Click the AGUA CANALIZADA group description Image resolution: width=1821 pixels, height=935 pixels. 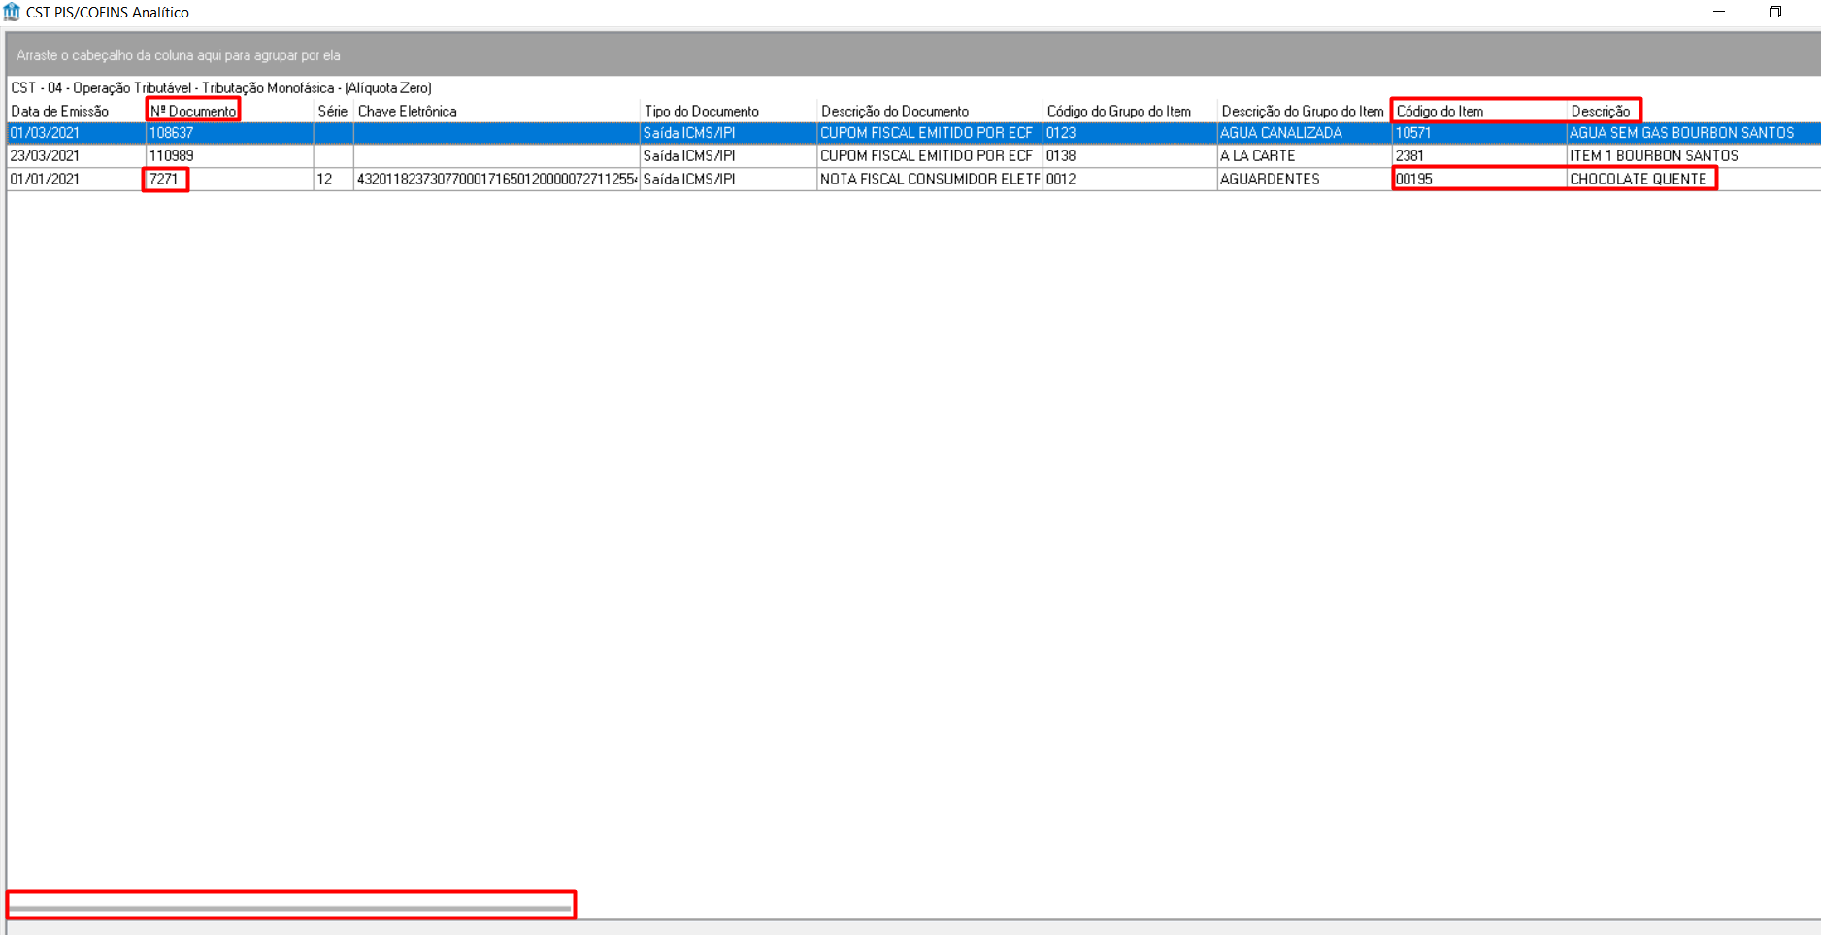click(x=1305, y=133)
